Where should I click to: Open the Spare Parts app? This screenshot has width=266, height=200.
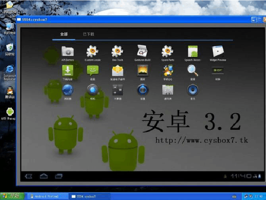click(x=168, y=53)
